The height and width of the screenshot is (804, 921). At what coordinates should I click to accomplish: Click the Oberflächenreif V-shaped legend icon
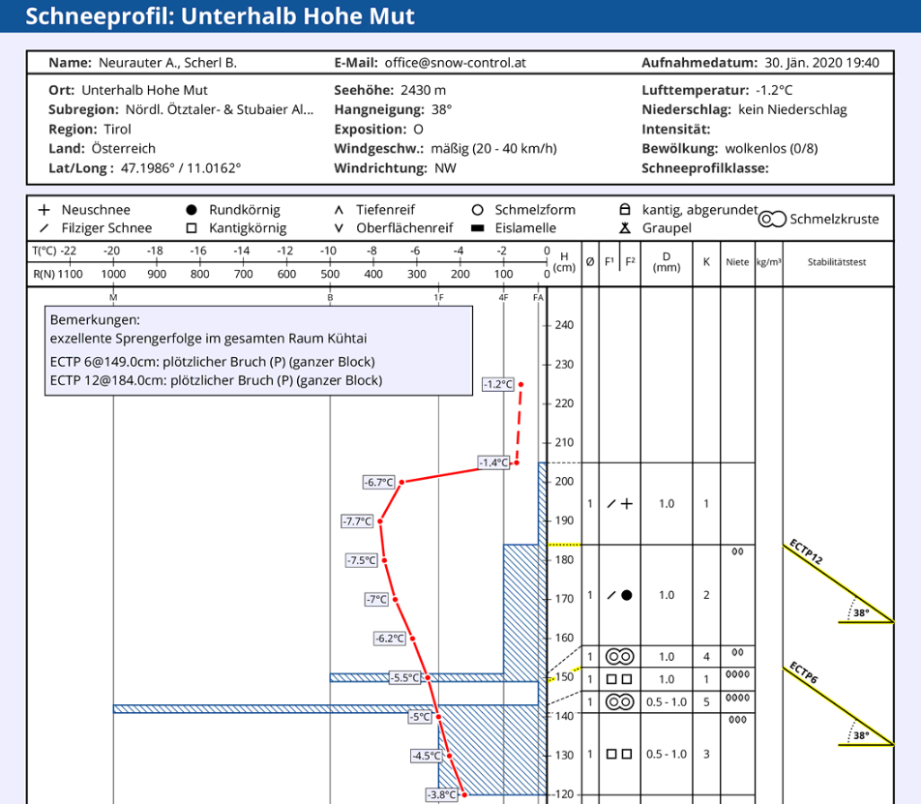click(x=339, y=228)
